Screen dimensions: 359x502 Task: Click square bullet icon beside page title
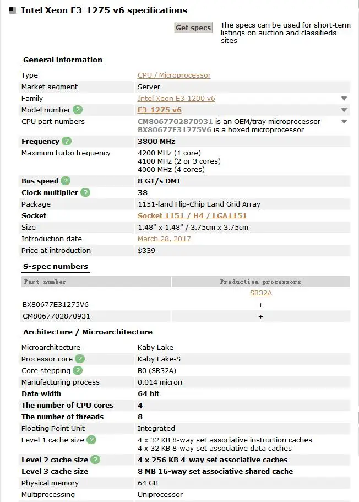pyautogui.click(x=13, y=10)
